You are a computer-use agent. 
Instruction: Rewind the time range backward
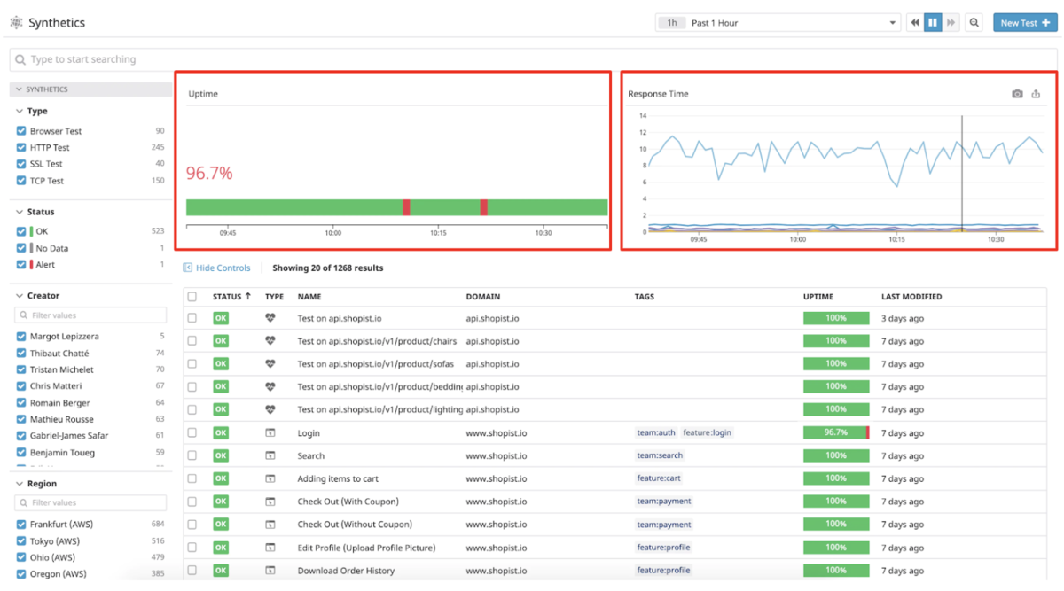coord(915,23)
